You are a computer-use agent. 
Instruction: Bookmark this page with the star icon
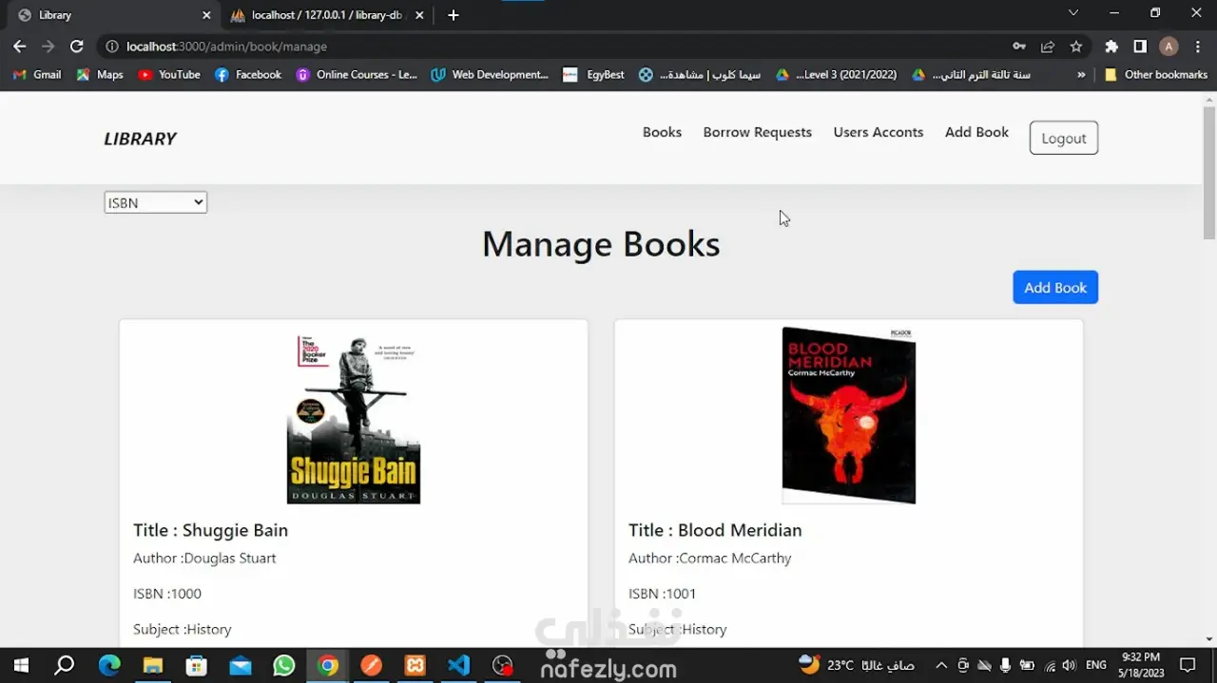tap(1075, 46)
